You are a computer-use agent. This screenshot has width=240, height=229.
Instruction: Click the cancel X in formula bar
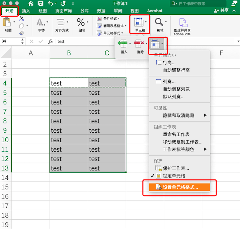(31, 41)
